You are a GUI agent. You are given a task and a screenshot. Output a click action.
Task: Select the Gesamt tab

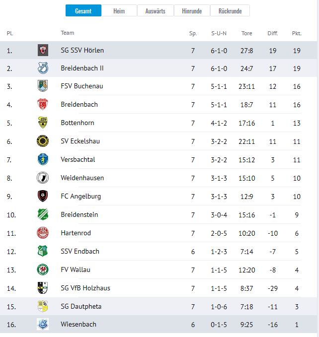point(83,11)
